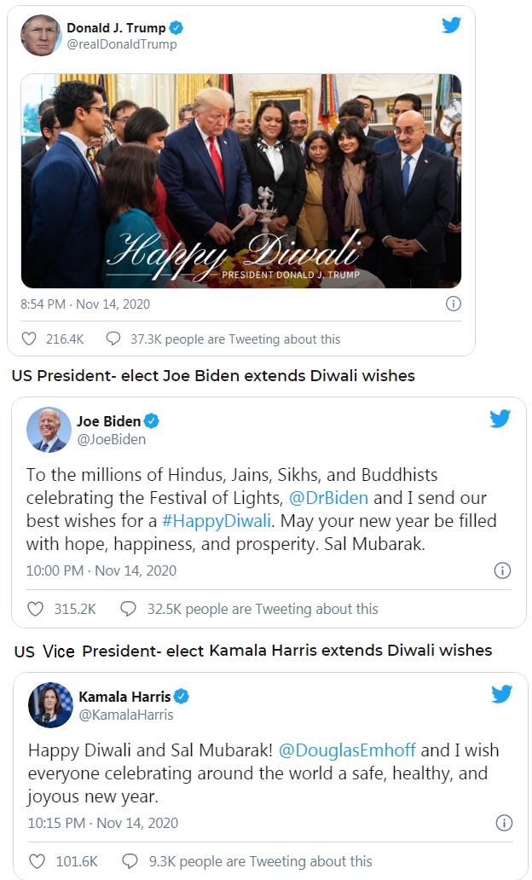
Task: Open info icon on Kamala Harris's tweet
Action: point(504,823)
